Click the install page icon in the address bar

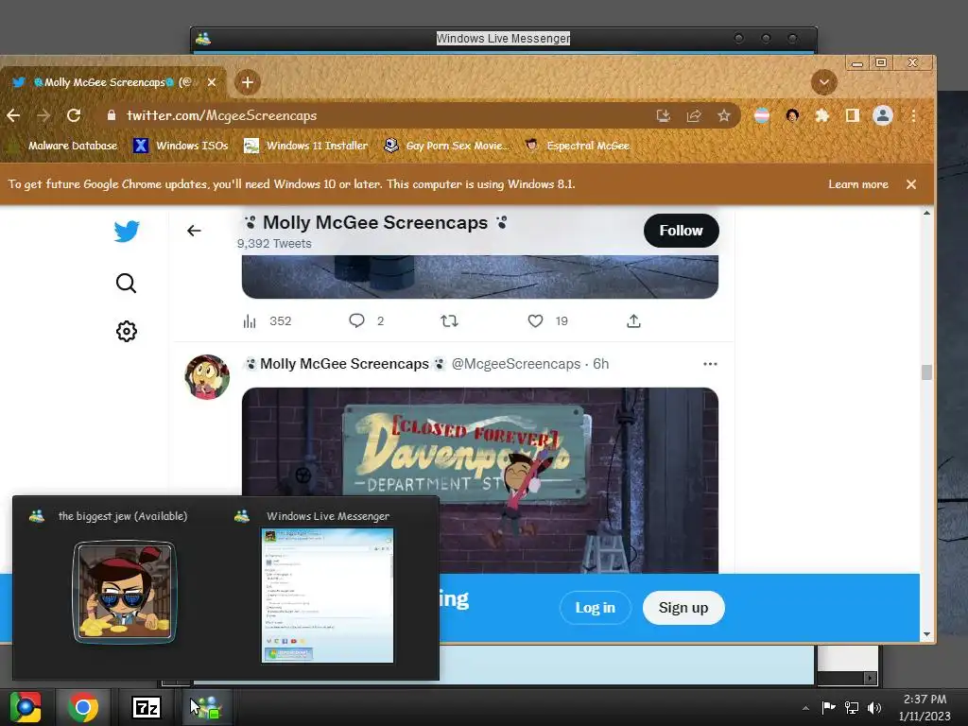click(x=663, y=115)
